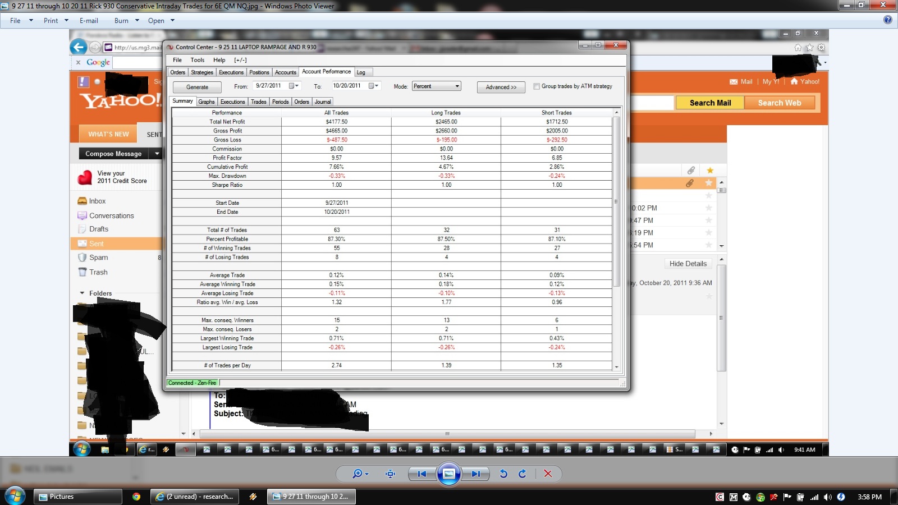Image resolution: width=898 pixels, height=505 pixels.
Task: Click the Inbox folder icon in Yahoo Mail
Action: (82, 201)
